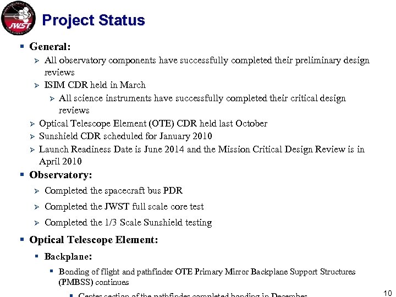Click the line "Completed the spacecraft bus PDR"

[x=113, y=191]
